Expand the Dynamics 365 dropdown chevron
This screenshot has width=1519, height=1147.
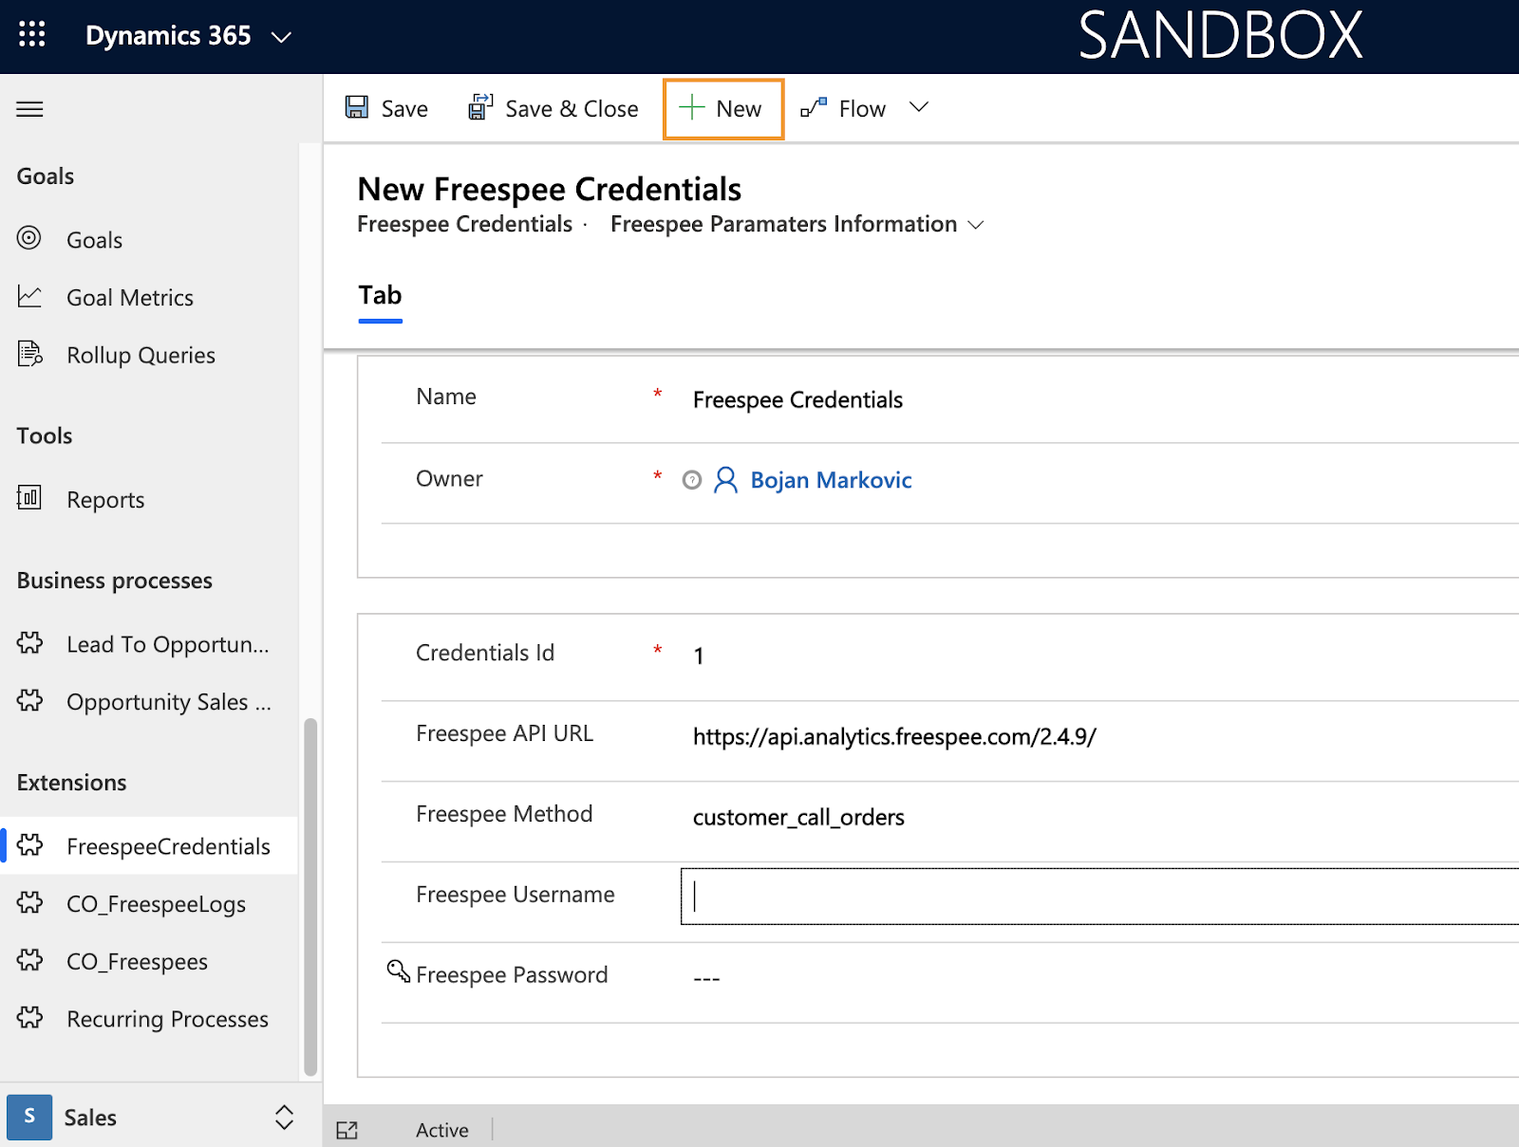click(281, 38)
